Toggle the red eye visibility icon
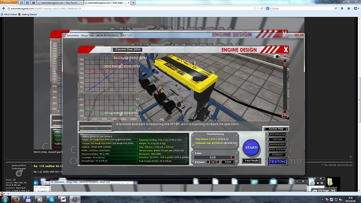361x203 pixels. pyautogui.click(x=285, y=56)
